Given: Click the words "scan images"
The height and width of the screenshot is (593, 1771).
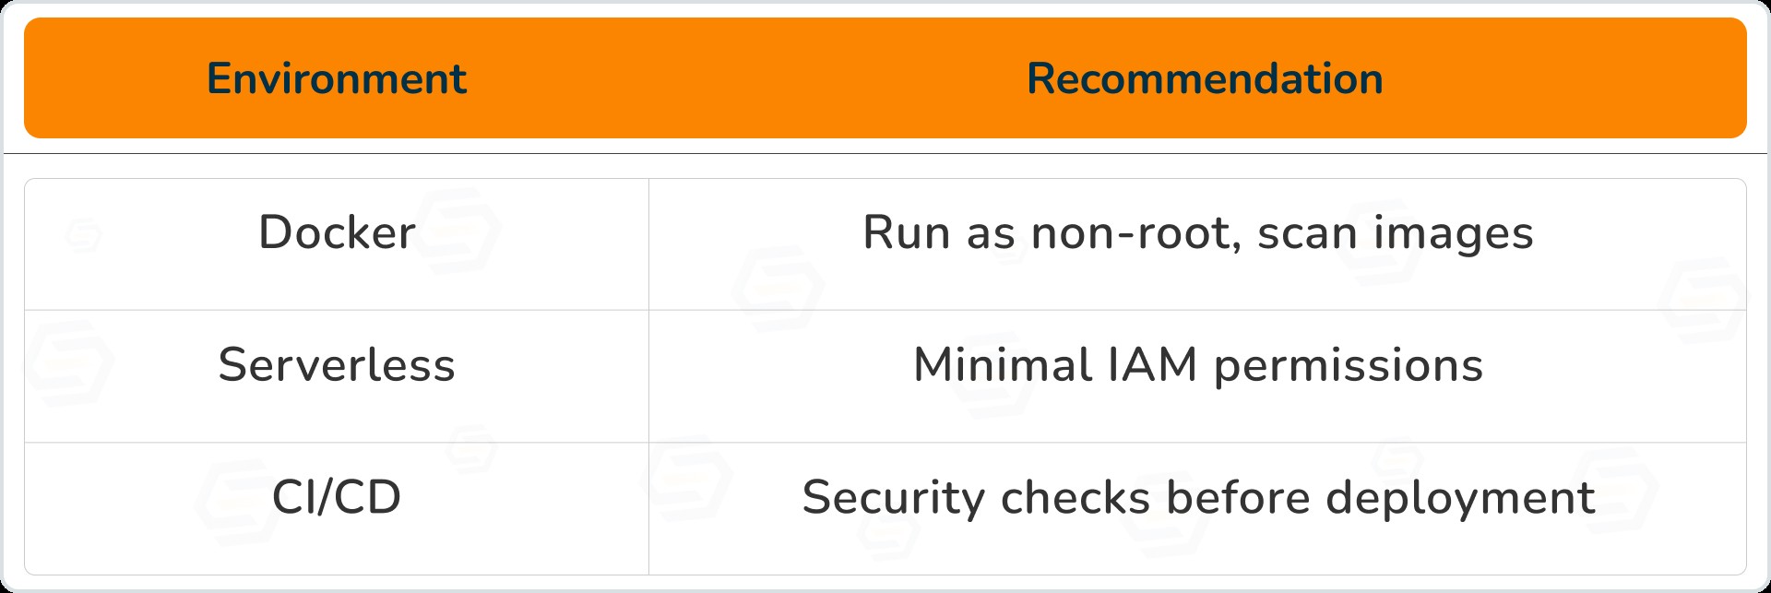Looking at the screenshot, I should click(1395, 232).
